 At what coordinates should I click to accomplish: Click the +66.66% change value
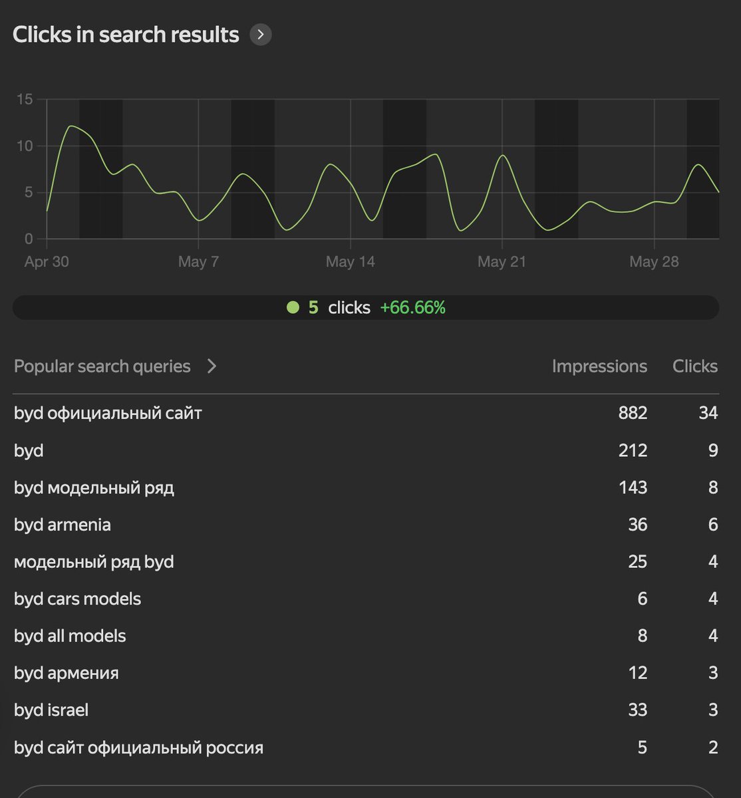(x=412, y=307)
